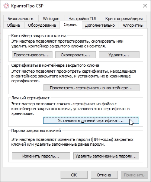This screenshot has height=182, width=151.
Task: Open Просмотреть сертификаты в контейнере wizard
Action: pos(91,88)
